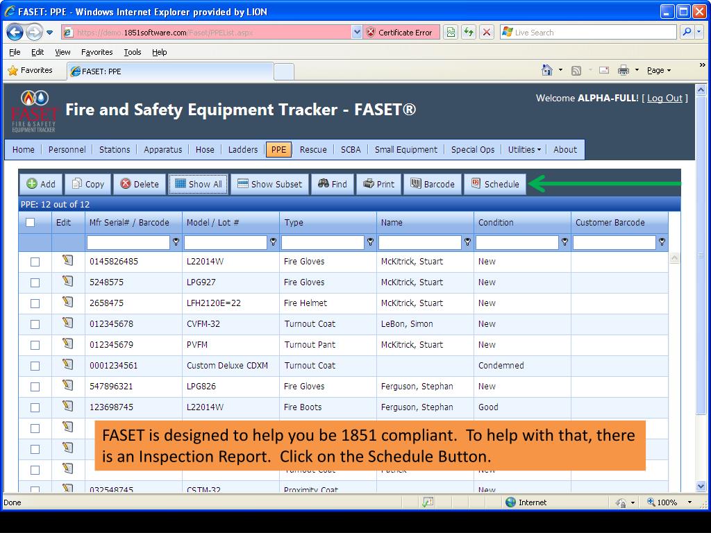Open the Personnel tab

pyautogui.click(x=67, y=150)
